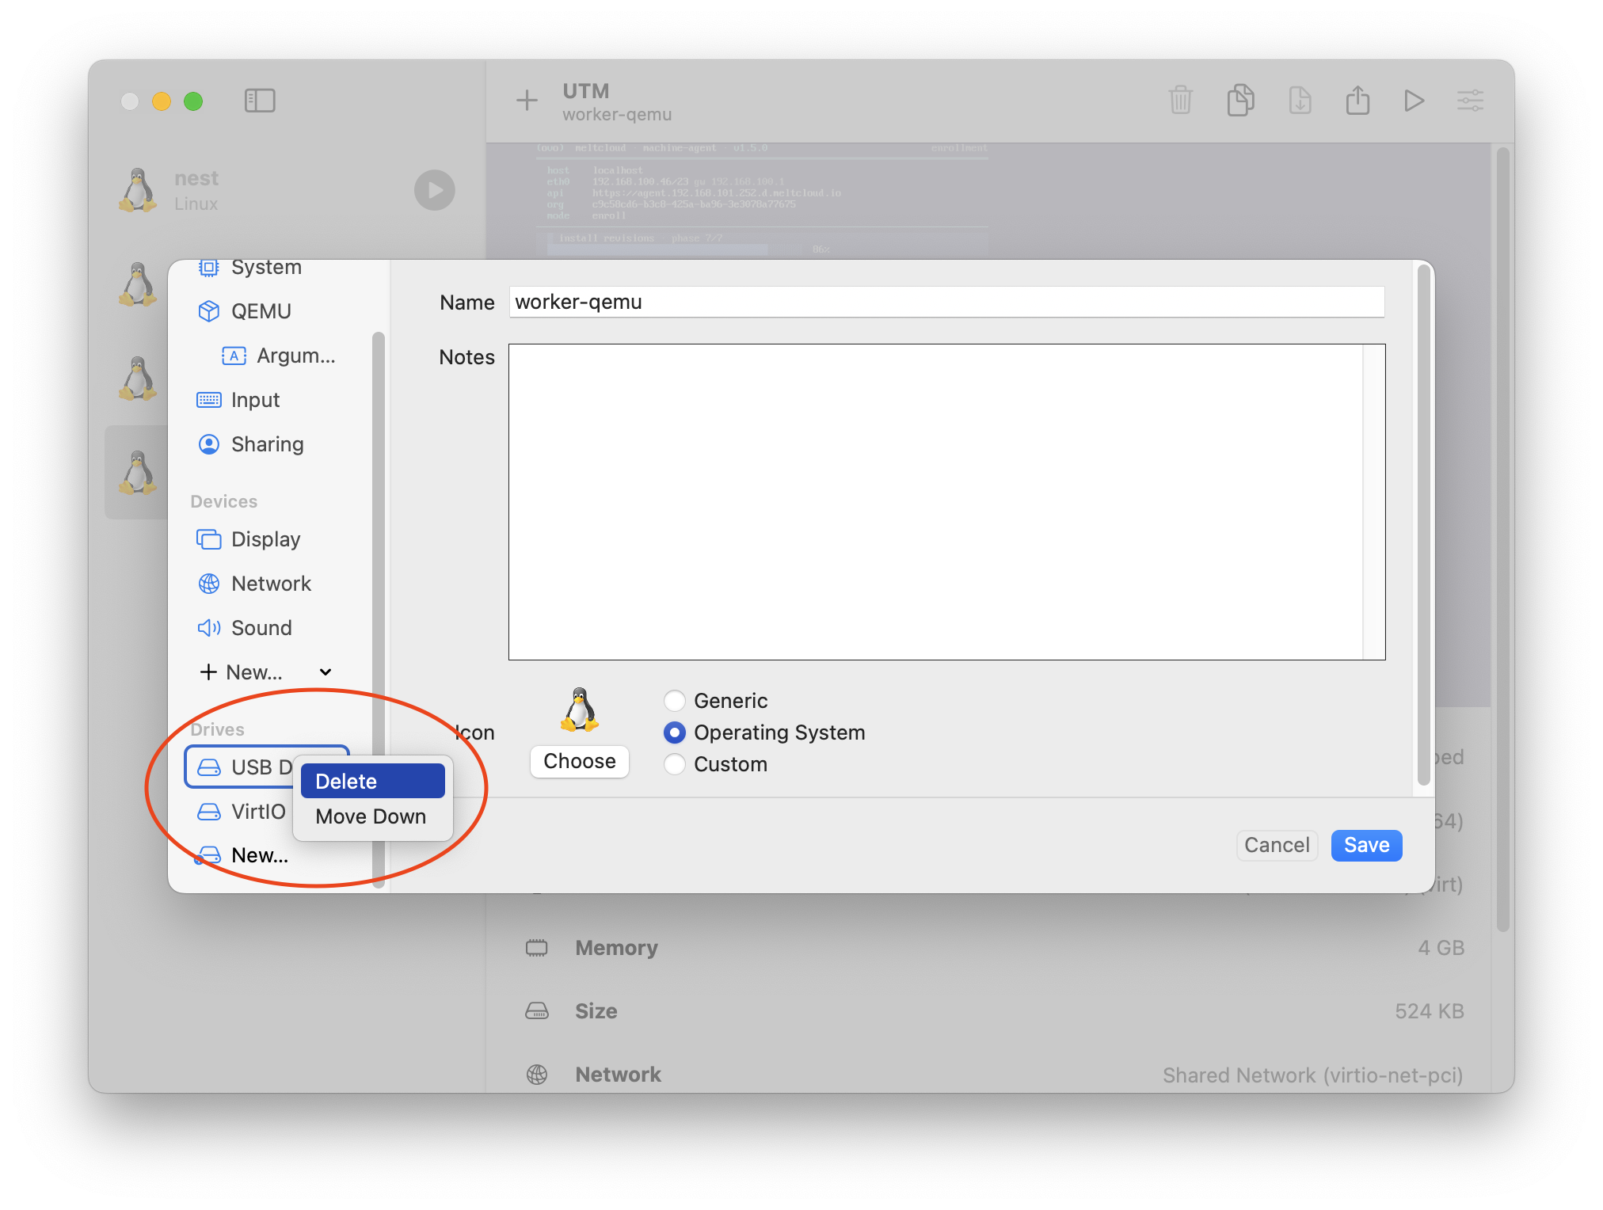Click into the Notes text area
Viewport: 1603px width, 1210px height.
point(946,502)
